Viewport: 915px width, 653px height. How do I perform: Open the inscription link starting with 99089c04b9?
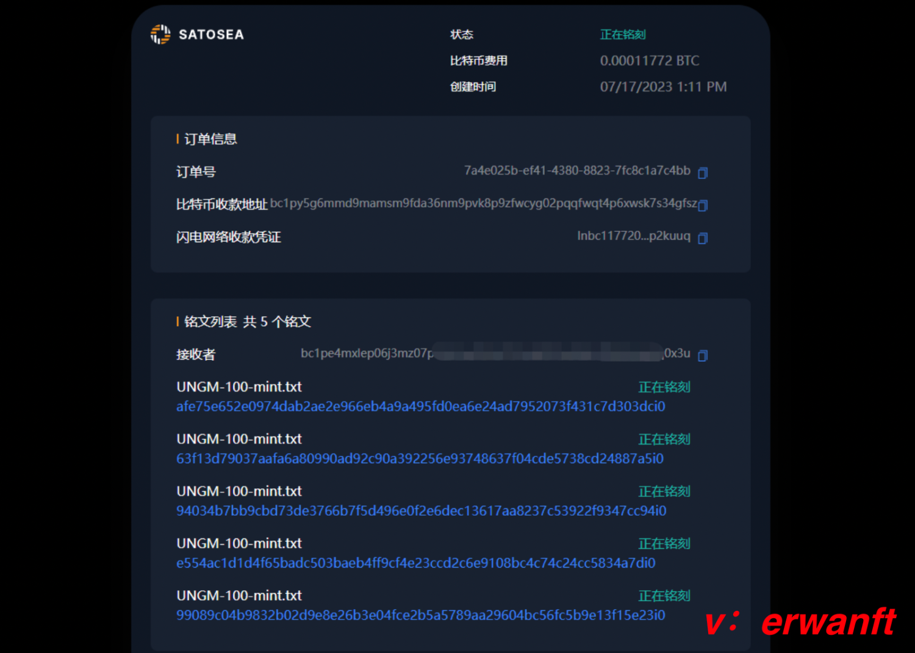421,615
